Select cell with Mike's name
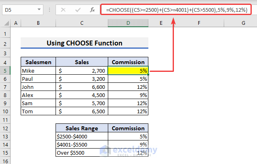 click(38, 71)
